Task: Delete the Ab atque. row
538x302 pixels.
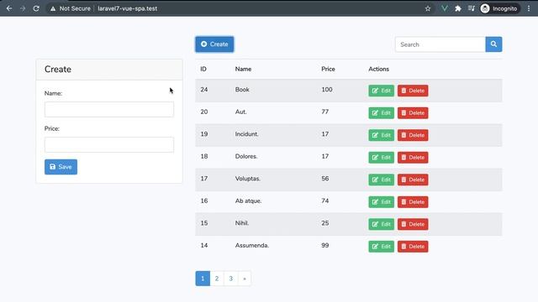Action: click(413, 202)
